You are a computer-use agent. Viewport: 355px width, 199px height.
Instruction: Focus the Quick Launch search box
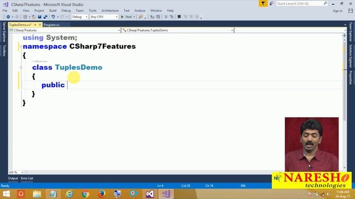click(x=302, y=3)
